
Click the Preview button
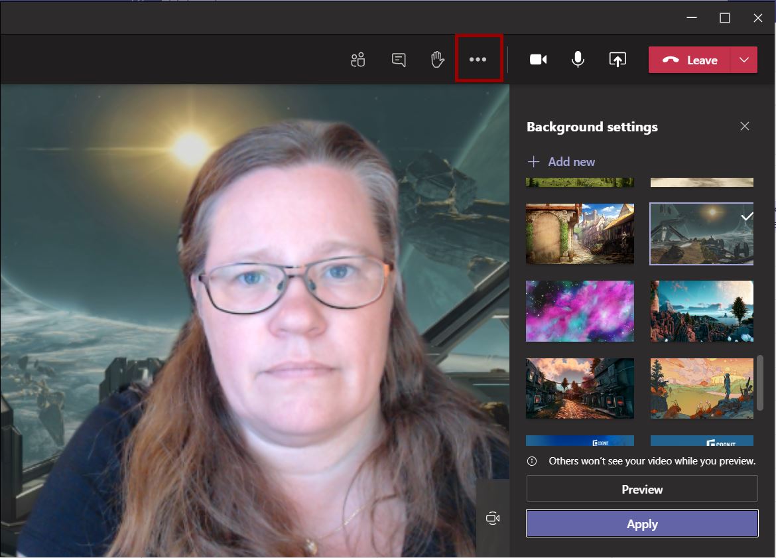point(641,489)
